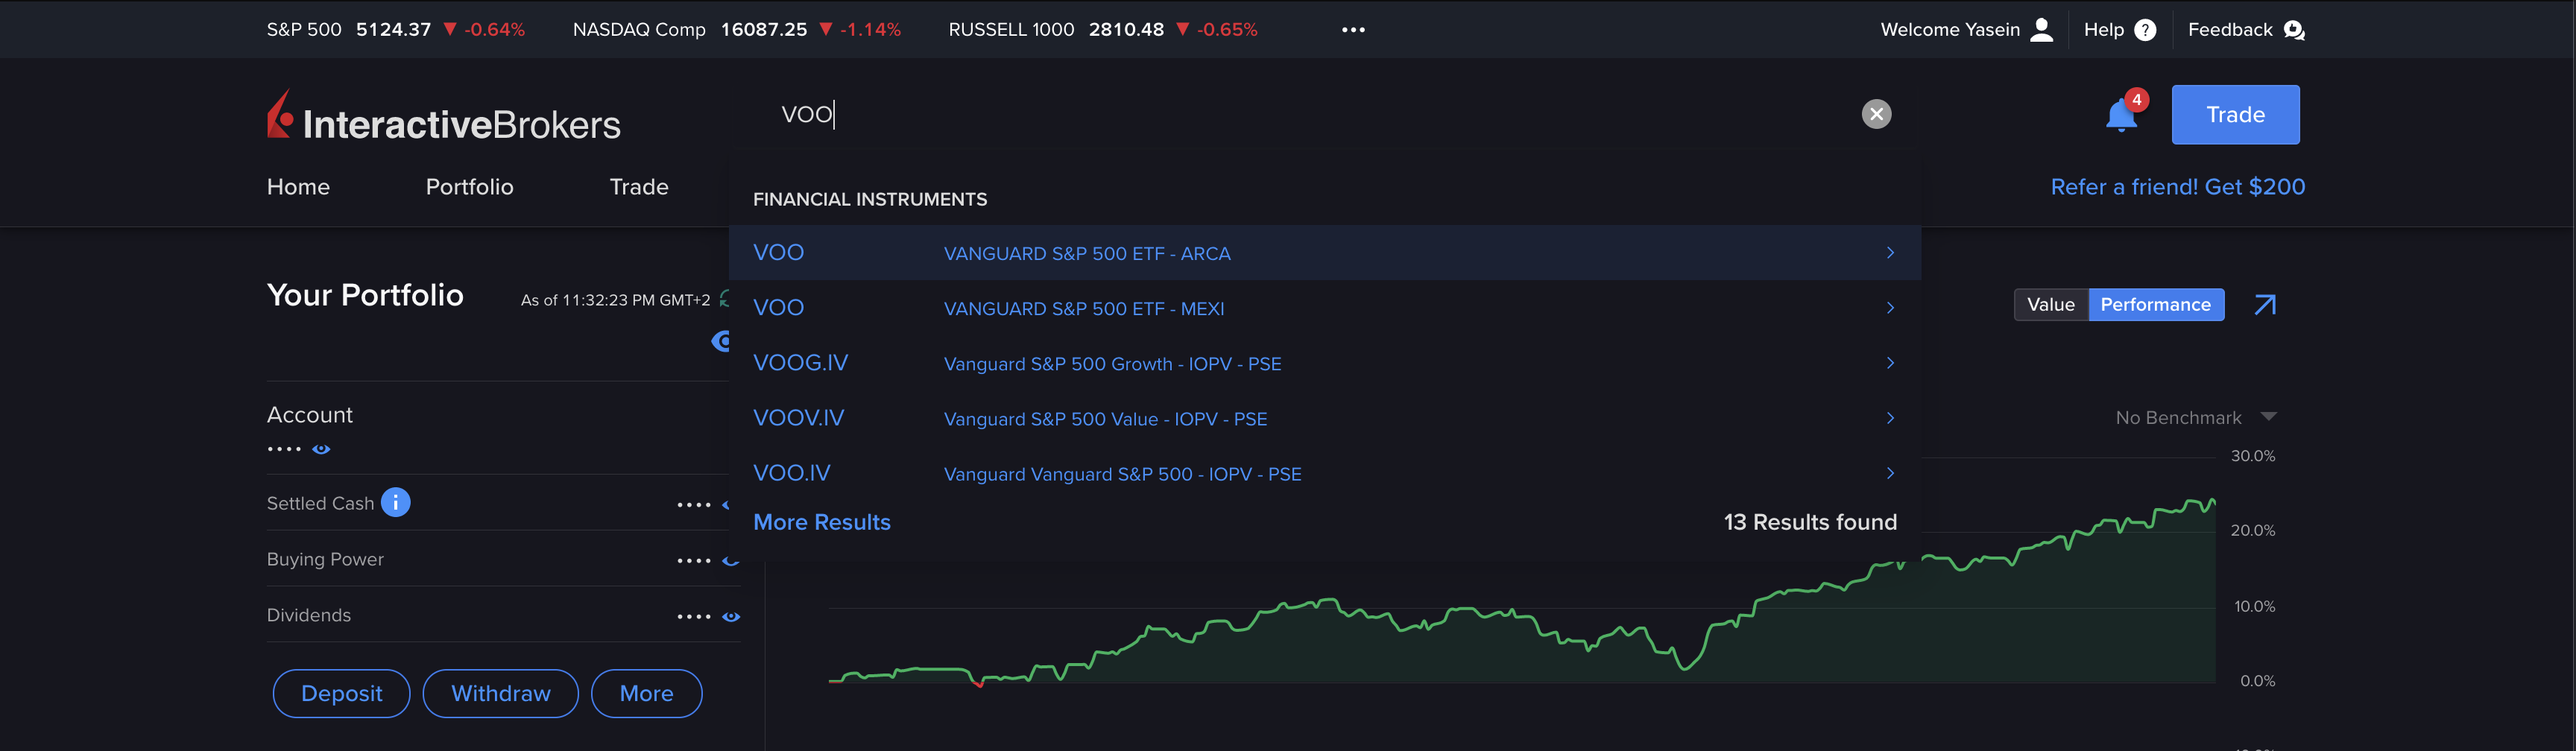The height and width of the screenshot is (751, 2576).
Task: Click the blue Trade button
Action: coord(2235,115)
